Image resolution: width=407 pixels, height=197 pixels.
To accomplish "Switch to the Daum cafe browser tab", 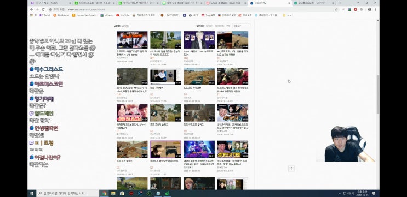I will click(226, 3).
